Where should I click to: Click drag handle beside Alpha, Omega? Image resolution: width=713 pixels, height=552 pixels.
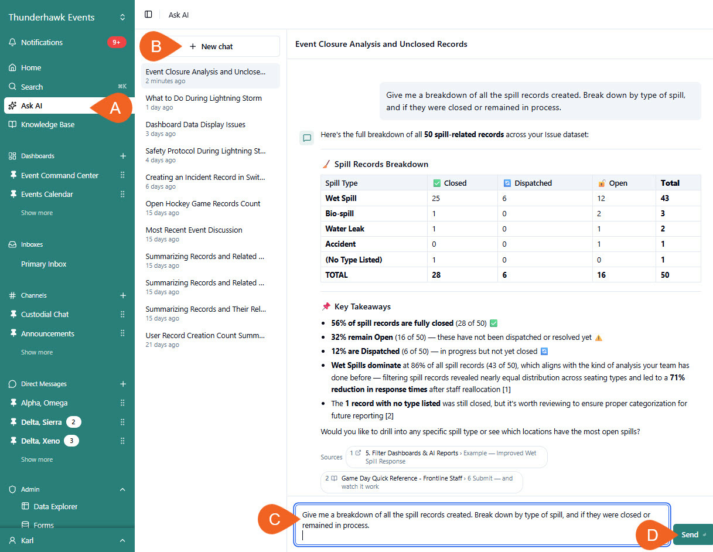[122, 403]
